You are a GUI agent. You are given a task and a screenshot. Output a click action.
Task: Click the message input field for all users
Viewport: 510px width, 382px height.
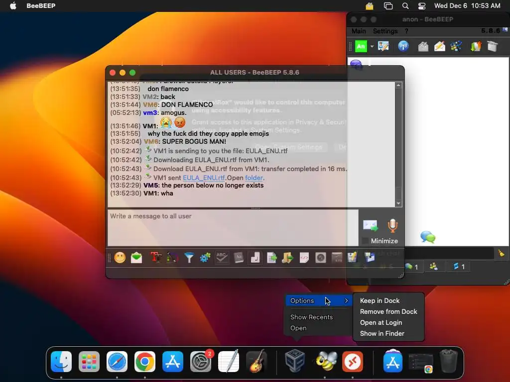pyautogui.click(x=233, y=227)
